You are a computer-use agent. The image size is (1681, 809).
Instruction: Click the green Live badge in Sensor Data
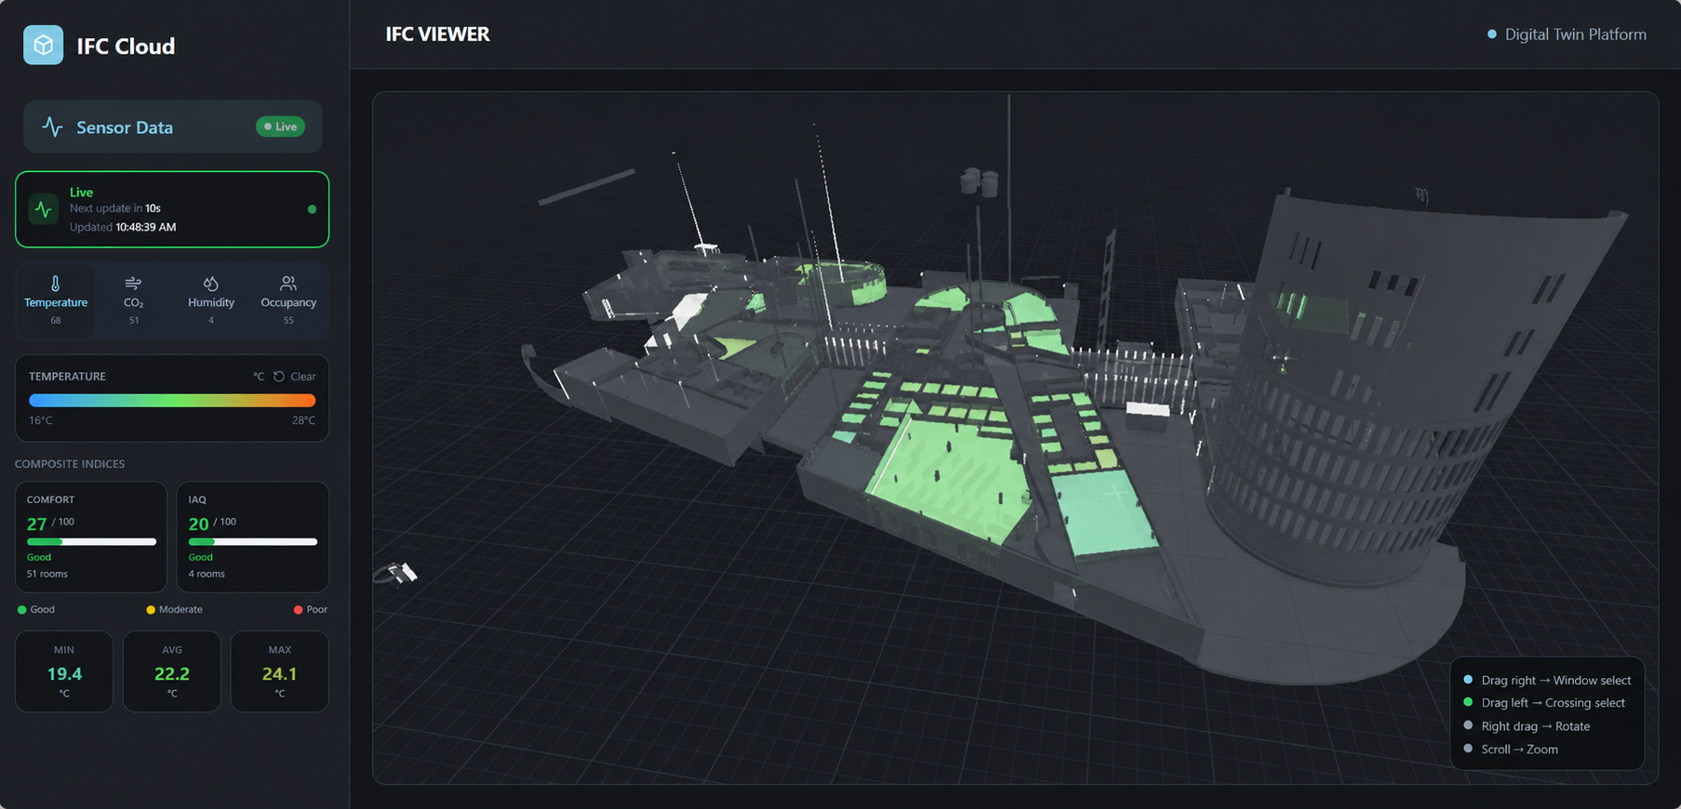pyautogui.click(x=280, y=126)
